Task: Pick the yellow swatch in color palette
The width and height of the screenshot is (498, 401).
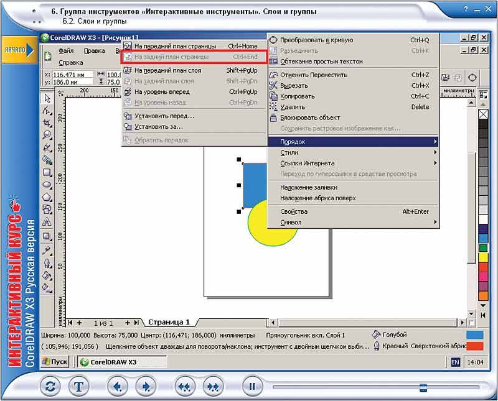Action: tap(483, 257)
